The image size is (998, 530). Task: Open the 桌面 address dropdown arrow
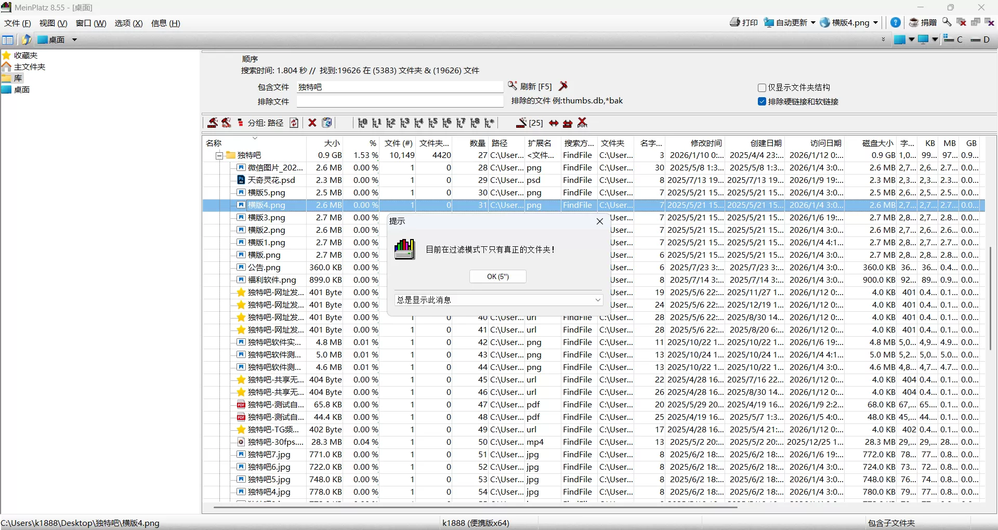[74, 39]
